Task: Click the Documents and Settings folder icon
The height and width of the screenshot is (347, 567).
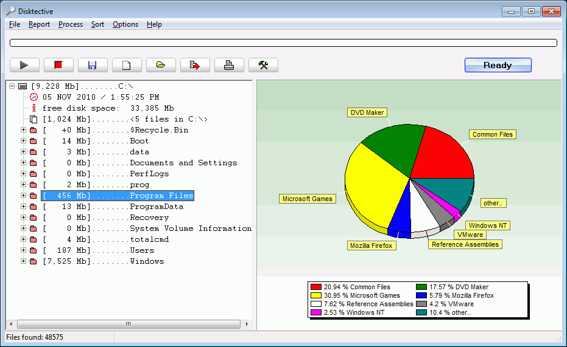Action: point(33,163)
